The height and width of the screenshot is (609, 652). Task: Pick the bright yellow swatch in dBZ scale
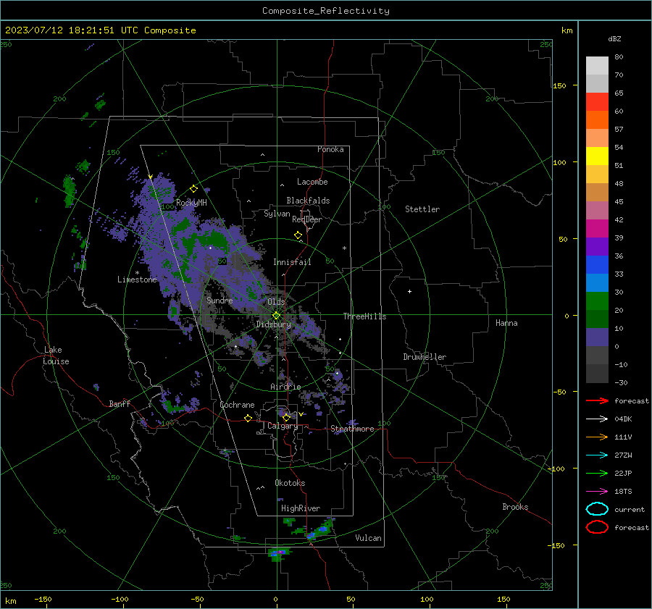[x=597, y=156]
